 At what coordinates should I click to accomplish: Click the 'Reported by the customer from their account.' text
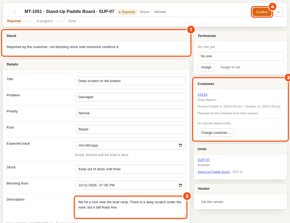[228, 113]
